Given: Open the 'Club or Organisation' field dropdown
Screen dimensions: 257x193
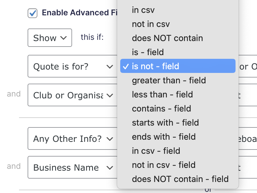Looking at the screenshot, I should [x=72, y=95].
